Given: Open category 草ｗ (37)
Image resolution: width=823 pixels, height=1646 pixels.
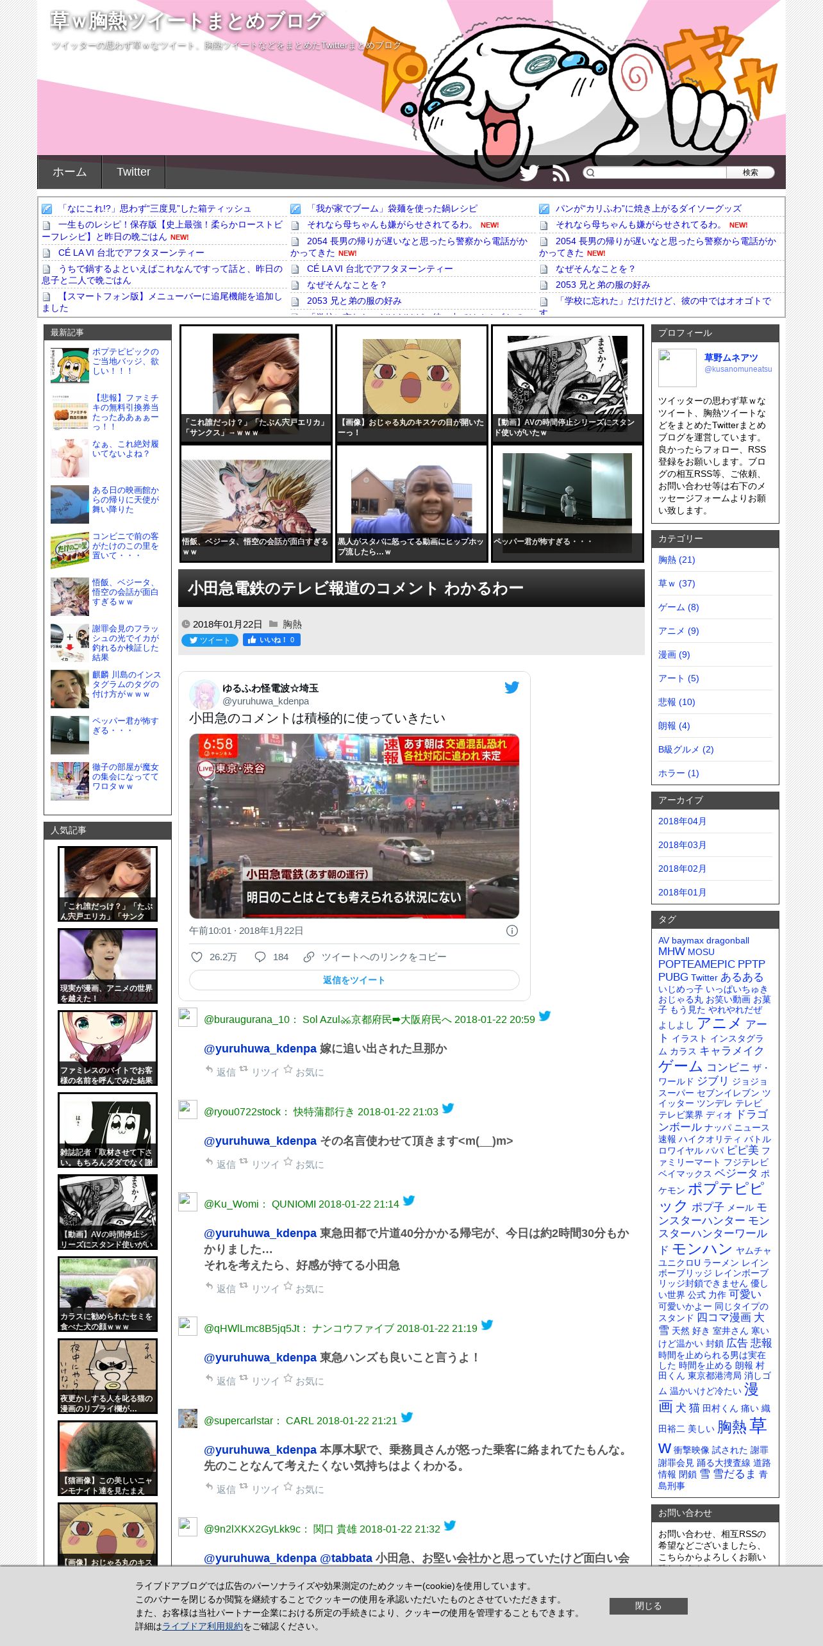Looking at the screenshot, I should point(676,583).
